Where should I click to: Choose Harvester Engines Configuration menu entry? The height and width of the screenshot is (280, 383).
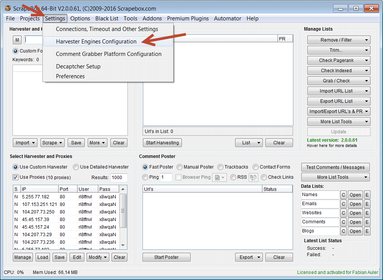(108, 42)
